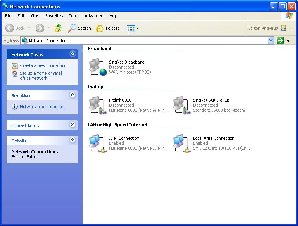Show the Folders pane

pyautogui.click(x=108, y=28)
